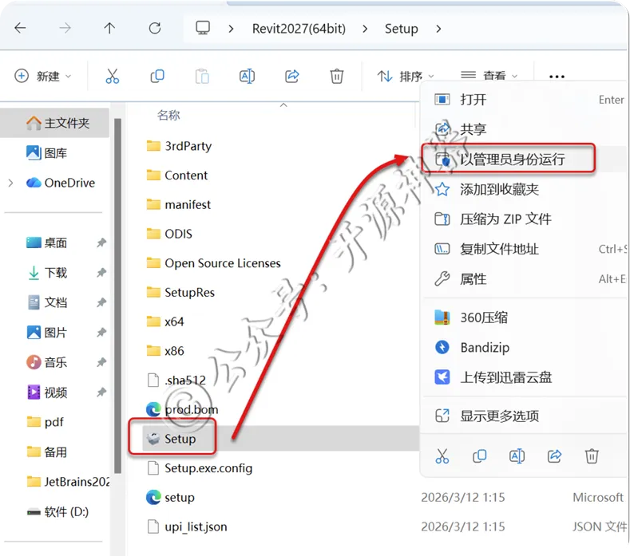
Task: Open the three-dots more options menu
Action: [x=557, y=77]
